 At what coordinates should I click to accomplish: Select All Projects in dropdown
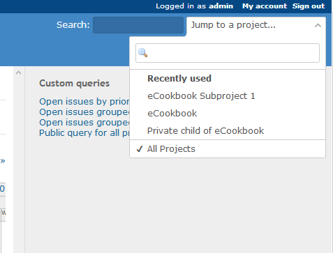(171, 149)
